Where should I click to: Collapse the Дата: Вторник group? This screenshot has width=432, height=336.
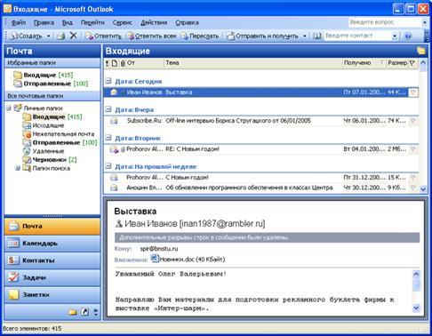click(x=108, y=138)
